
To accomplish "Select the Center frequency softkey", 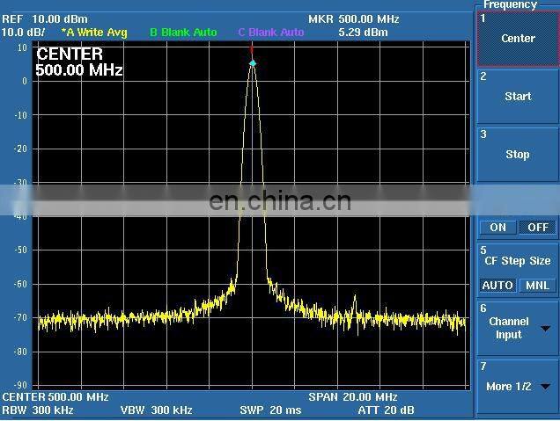I will click(518, 38).
